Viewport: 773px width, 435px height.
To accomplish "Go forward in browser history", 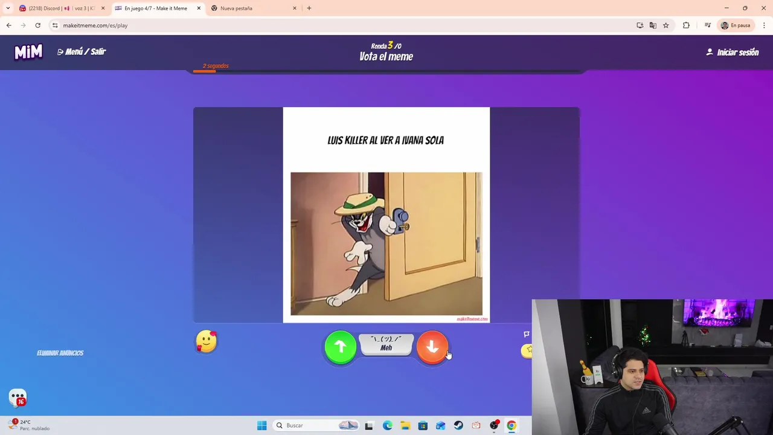I will 23,25.
